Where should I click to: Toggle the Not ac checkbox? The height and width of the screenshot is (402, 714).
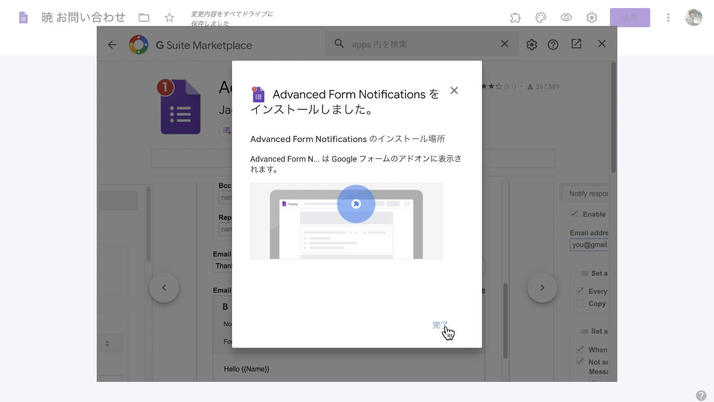pyautogui.click(x=580, y=362)
